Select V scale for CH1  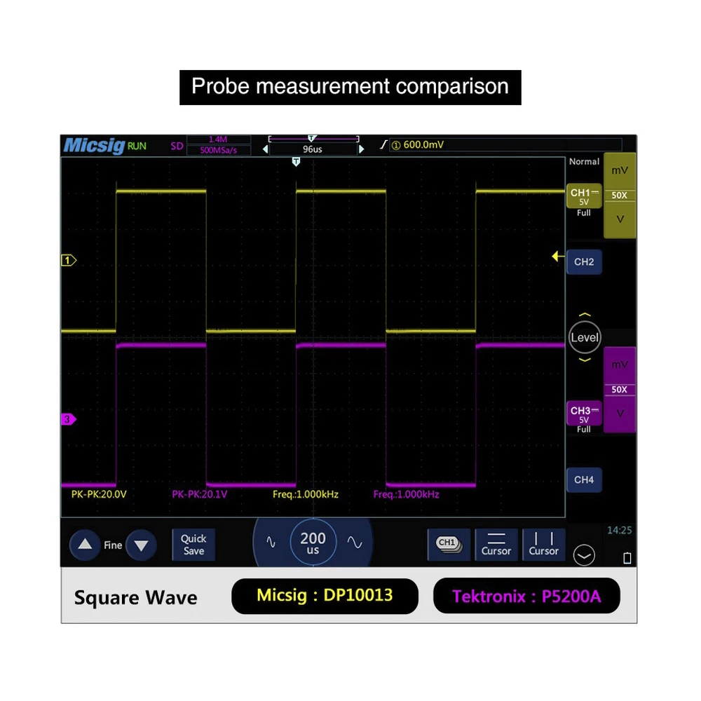tap(620, 219)
